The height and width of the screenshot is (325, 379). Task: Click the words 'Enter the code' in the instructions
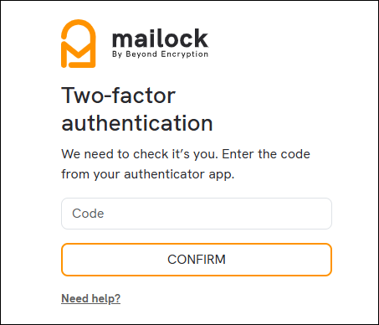point(266,154)
